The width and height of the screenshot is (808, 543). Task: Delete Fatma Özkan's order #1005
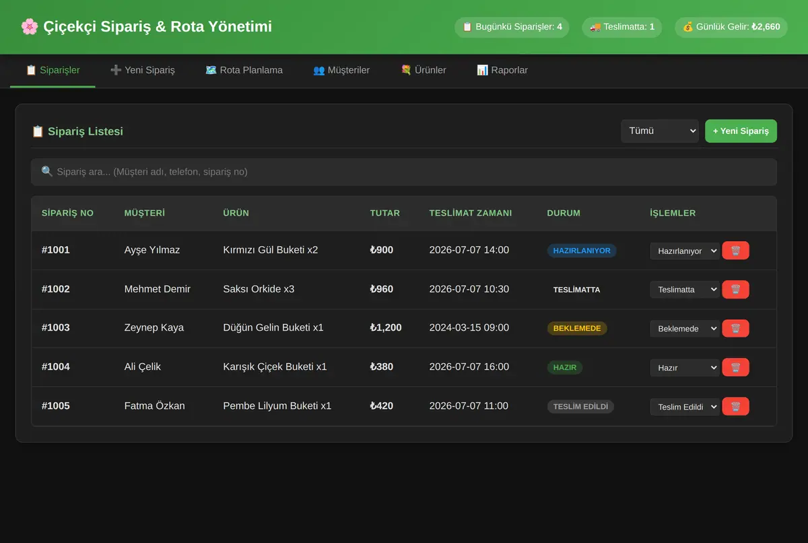click(x=735, y=407)
